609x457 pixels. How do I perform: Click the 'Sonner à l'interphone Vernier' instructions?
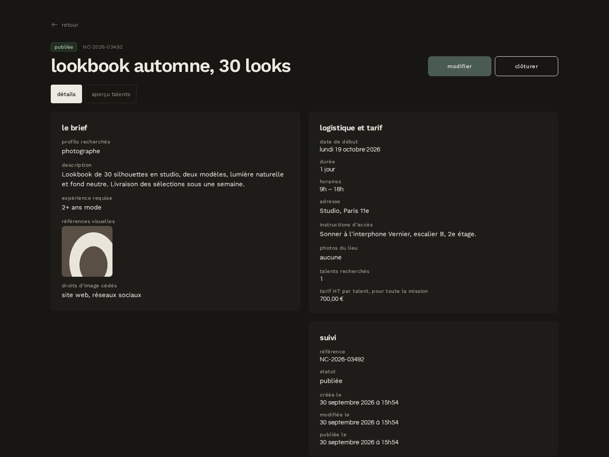[398, 234]
